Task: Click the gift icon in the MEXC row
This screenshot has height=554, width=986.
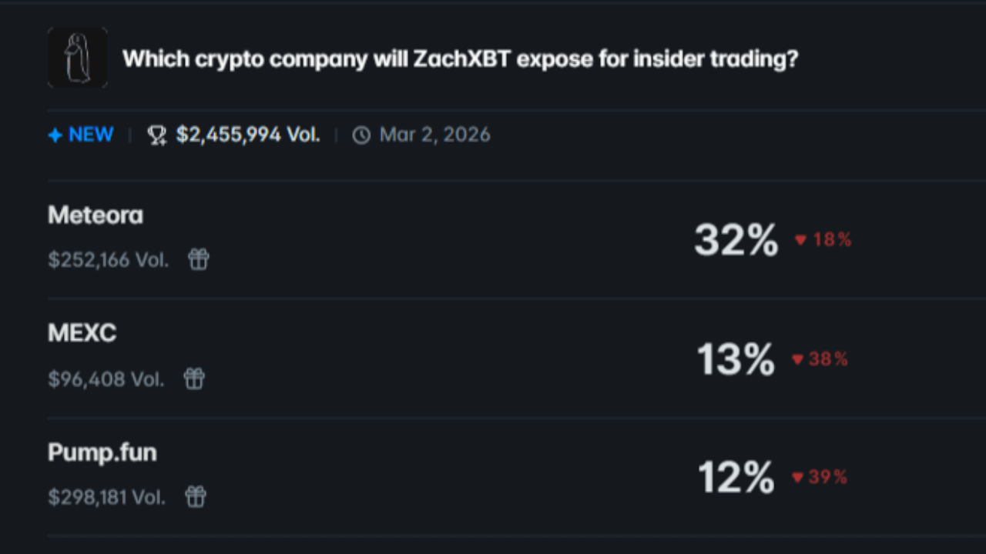Action: coord(194,379)
